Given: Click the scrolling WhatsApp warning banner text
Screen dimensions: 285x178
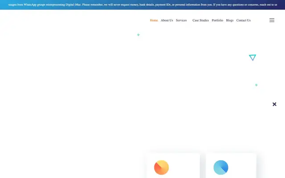Looking at the screenshot, I should [142, 5].
